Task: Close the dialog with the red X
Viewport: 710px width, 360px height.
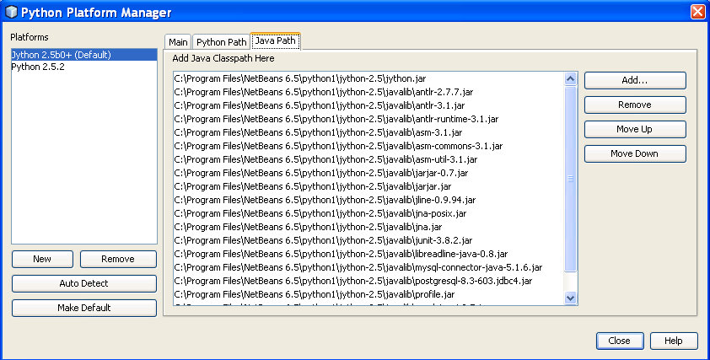Action: (x=698, y=12)
